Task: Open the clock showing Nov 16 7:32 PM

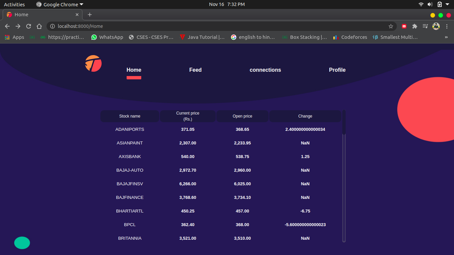Action: pos(227,4)
